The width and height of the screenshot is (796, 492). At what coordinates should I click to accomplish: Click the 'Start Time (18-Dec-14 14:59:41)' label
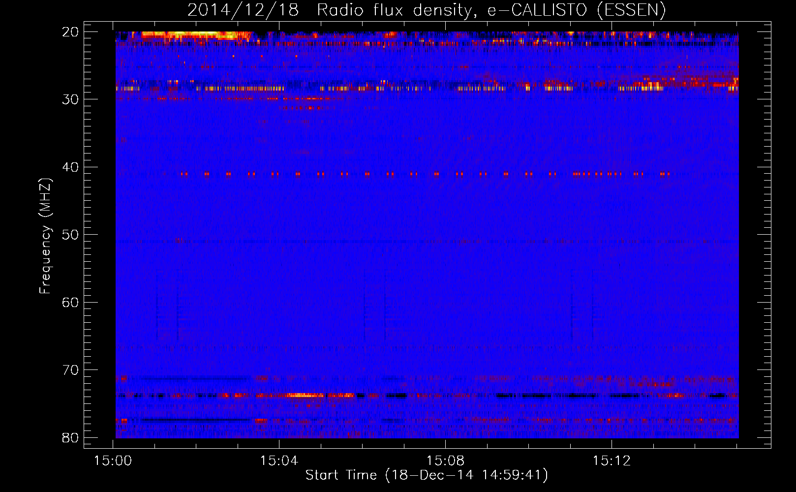click(427, 475)
